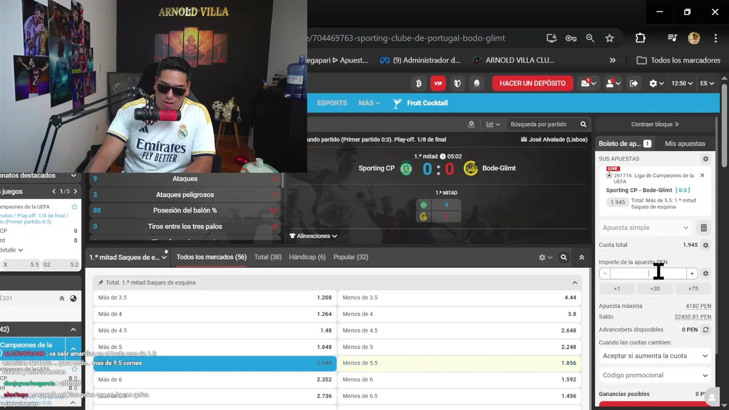Viewport: 729px width, 410px height.
Task: Click the red VIP badge
Action: click(438, 83)
